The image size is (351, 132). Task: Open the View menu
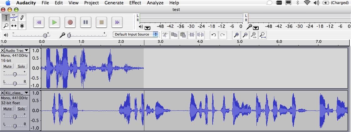point(73,3)
